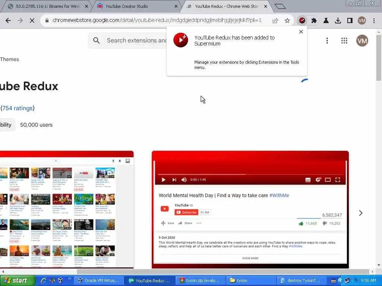Close the extension added notification
Viewport: 382px width, 286px height.
click(x=301, y=32)
